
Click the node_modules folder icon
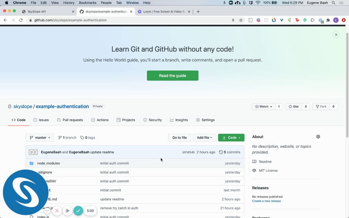click(32, 163)
